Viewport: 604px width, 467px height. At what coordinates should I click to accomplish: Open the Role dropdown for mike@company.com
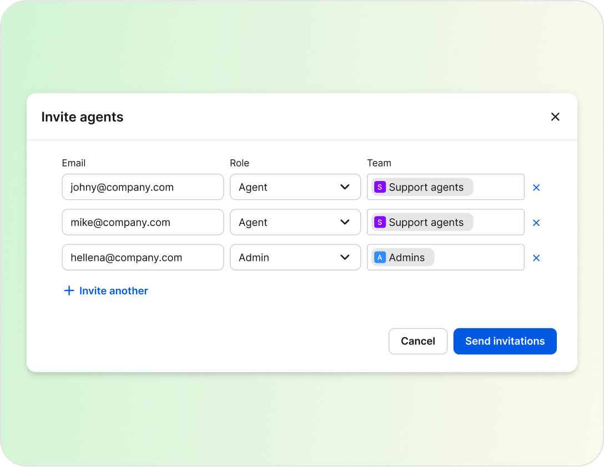(x=295, y=222)
